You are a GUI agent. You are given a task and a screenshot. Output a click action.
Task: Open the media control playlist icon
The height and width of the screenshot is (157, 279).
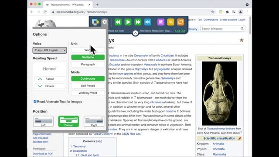(x=234, y=12)
